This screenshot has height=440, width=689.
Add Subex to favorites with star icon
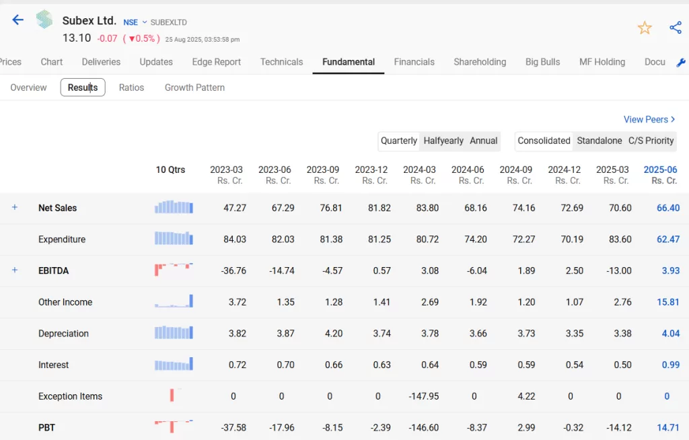coord(645,28)
